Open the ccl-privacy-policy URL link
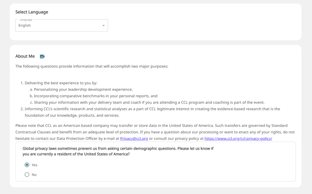The height and width of the screenshot is (194, 312). tap(238, 138)
